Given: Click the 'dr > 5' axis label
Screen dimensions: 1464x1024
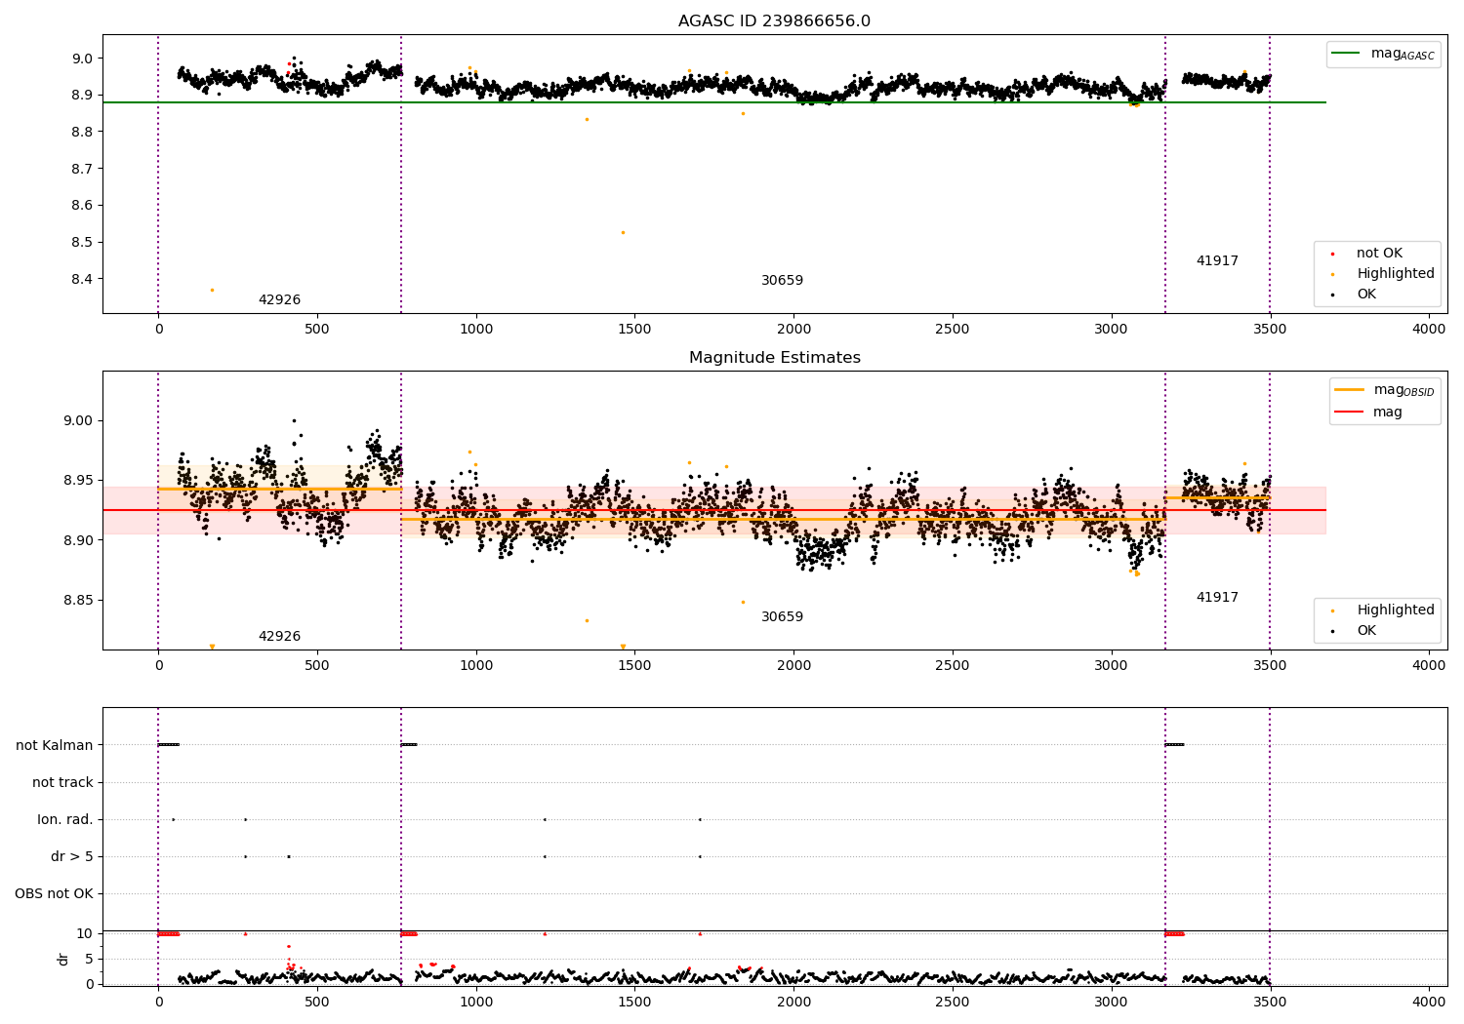Looking at the screenshot, I should (x=72, y=857).
